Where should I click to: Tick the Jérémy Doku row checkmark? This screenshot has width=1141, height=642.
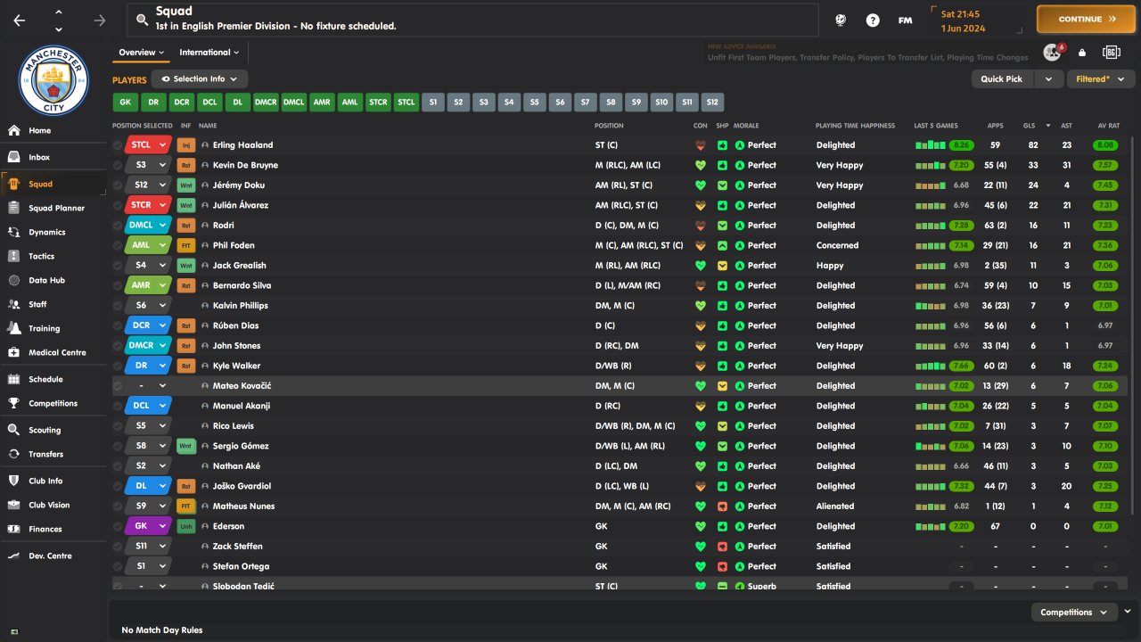(x=118, y=185)
